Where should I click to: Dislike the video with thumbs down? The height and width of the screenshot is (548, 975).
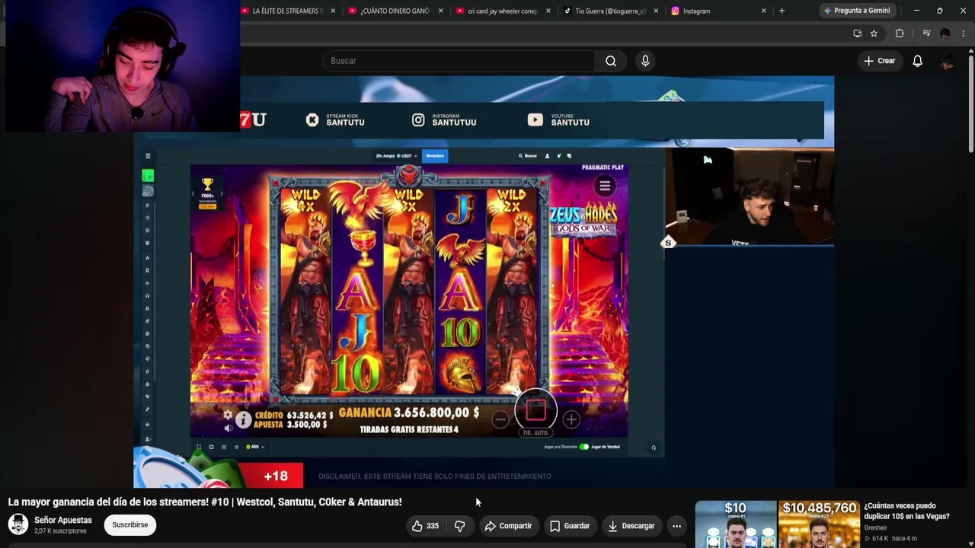pyautogui.click(x=459, y=526)
